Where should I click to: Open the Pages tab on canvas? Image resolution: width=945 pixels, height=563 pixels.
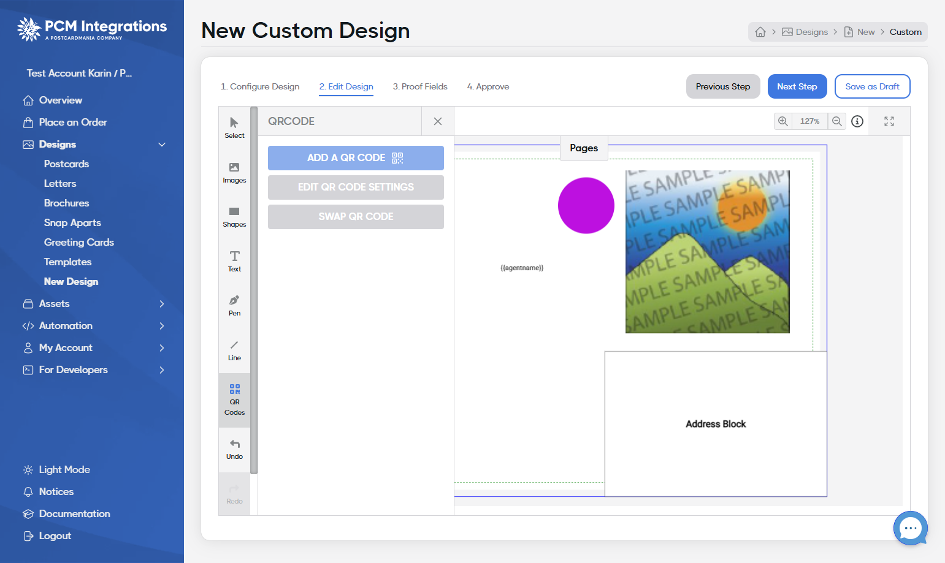pos(584,148)
